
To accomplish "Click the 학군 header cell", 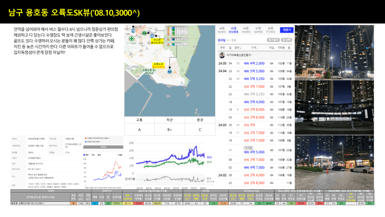I will pyautogui.click(x=170, y=120).
